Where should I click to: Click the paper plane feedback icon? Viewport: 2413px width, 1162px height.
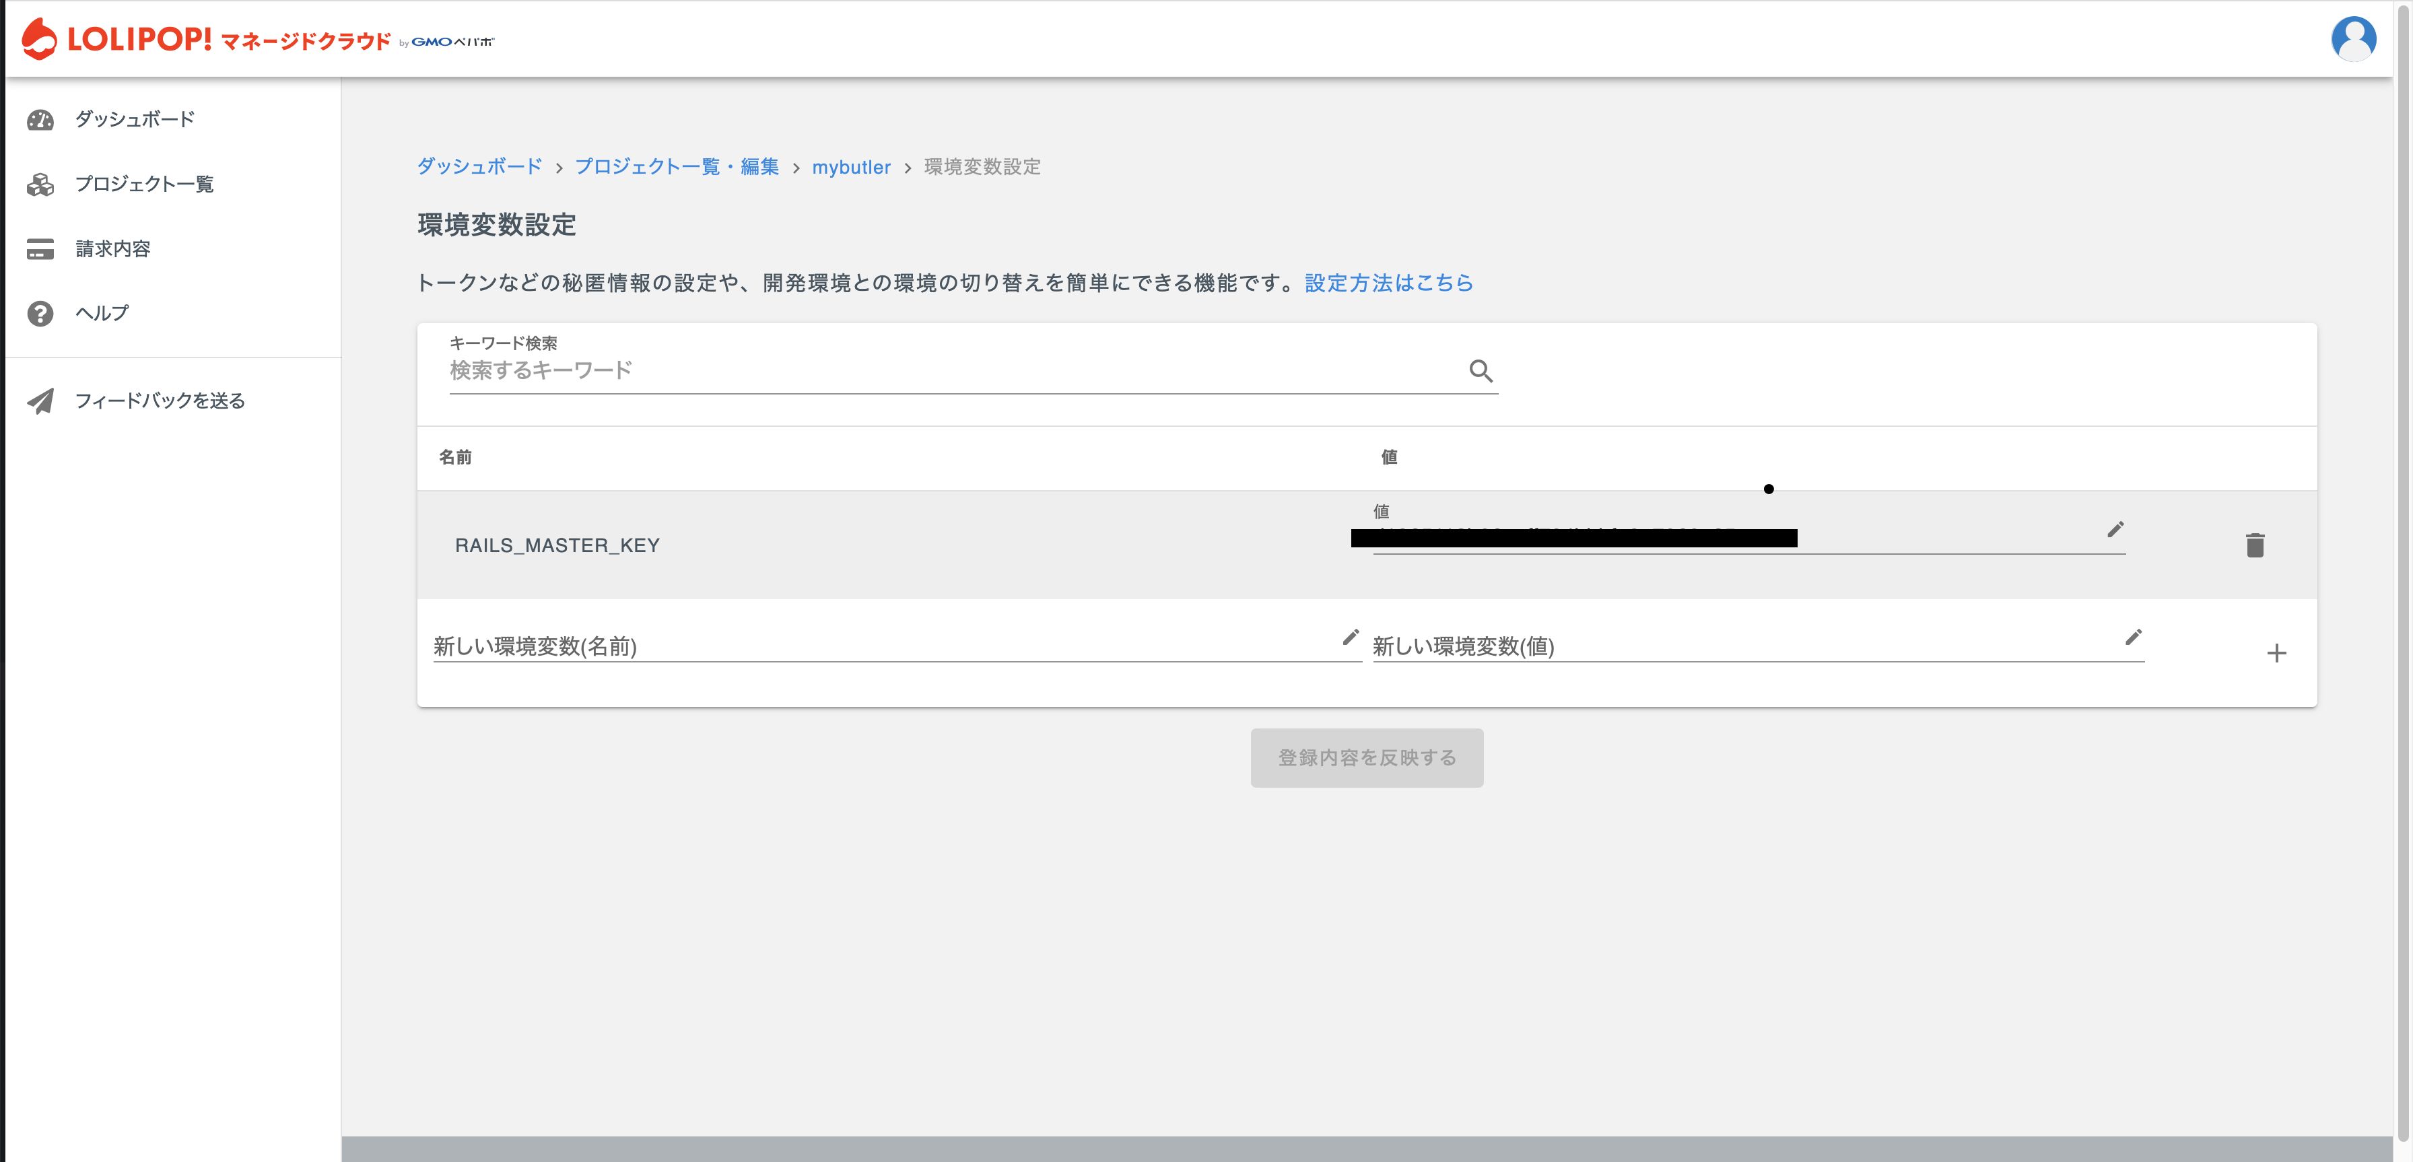(40, 401)
